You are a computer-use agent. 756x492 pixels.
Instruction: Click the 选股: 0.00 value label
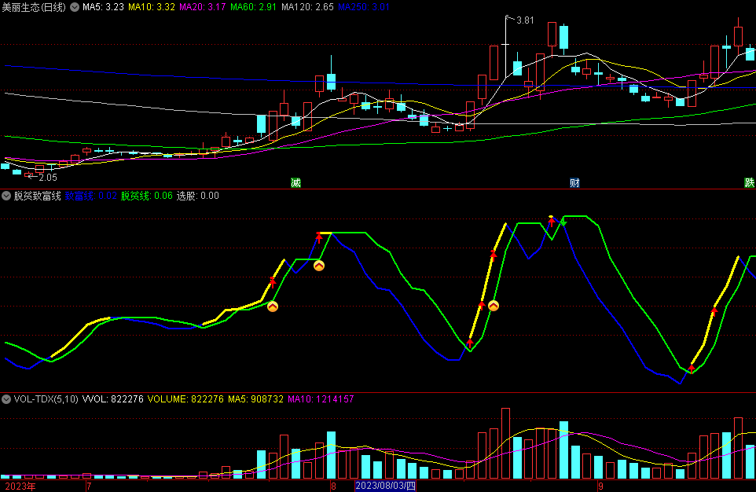198,196
